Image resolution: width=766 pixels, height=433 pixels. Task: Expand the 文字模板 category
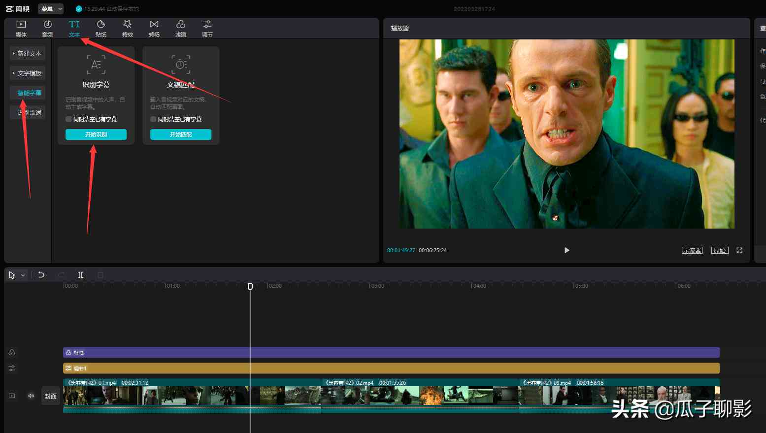pos(28,73)
